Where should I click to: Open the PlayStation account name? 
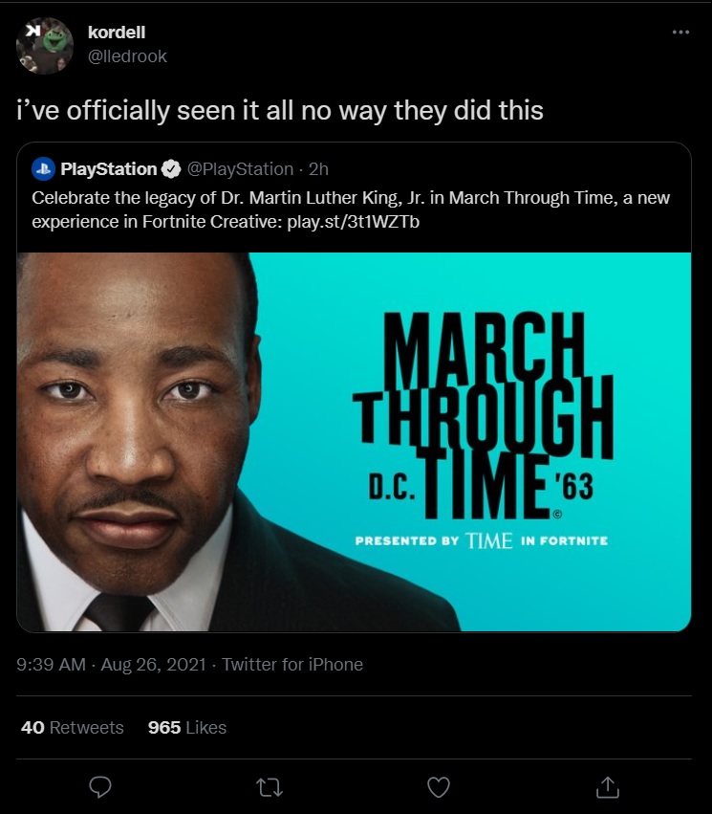pyautogui.click(x=108, y=169)
